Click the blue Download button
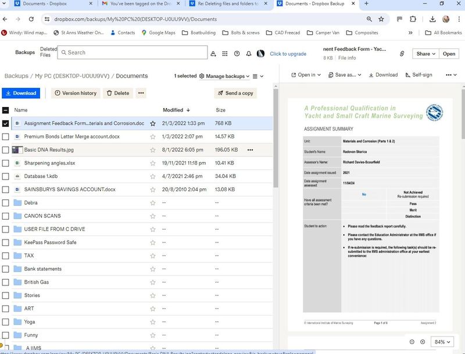 pos(20,93)
